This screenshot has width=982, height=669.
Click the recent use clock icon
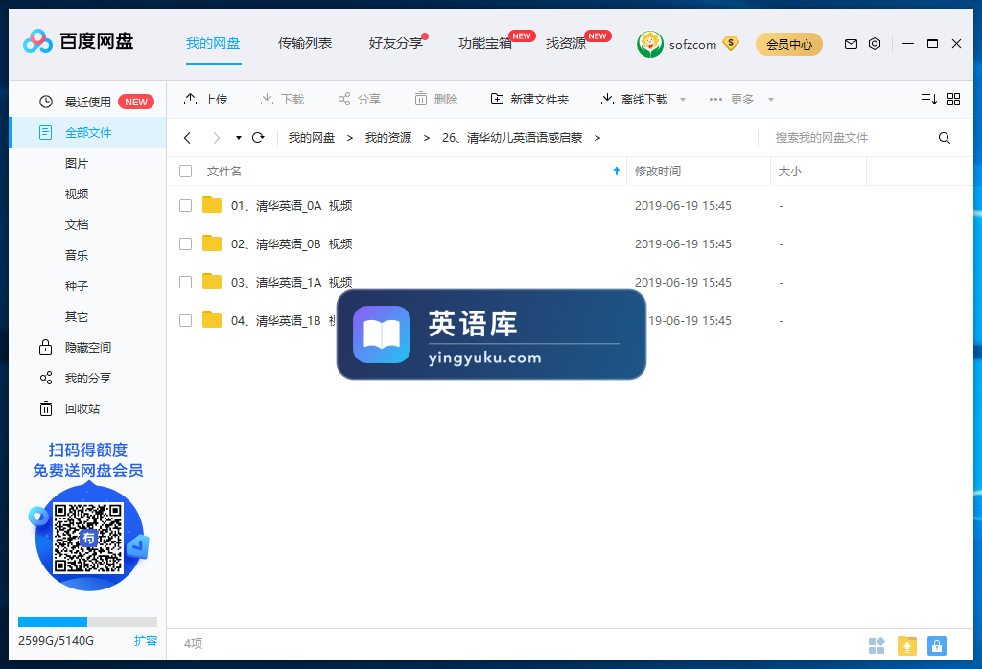46,102
